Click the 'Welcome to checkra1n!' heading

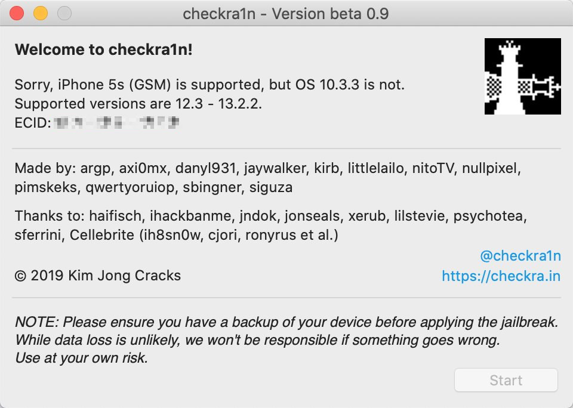click(x=103, y=50)
